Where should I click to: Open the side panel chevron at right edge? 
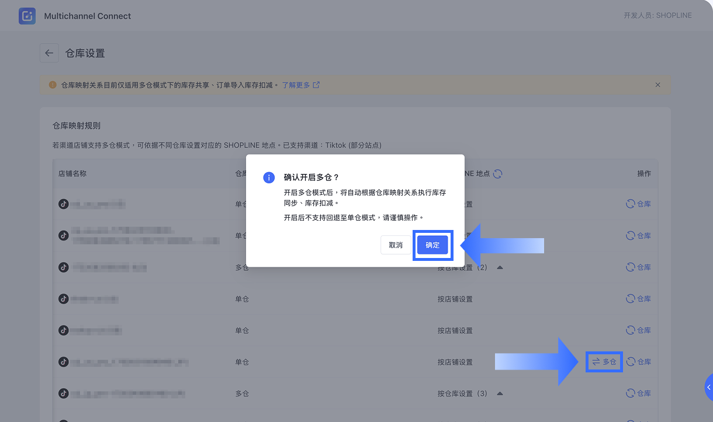click(708, 388)
